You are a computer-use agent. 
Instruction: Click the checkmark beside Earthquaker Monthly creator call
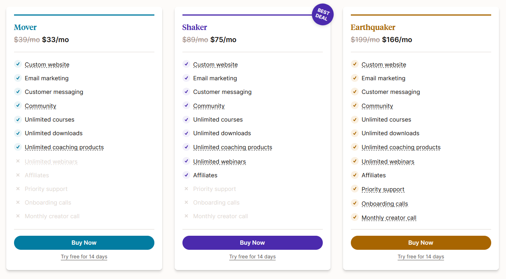[354, 217]
